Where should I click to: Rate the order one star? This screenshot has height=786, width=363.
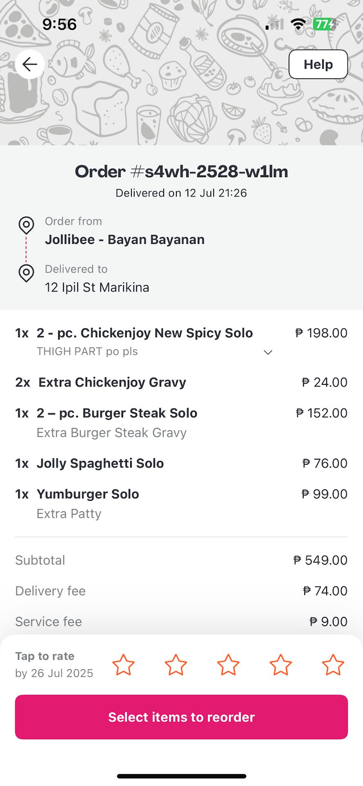pyautogui.click(x=123, y=664)
